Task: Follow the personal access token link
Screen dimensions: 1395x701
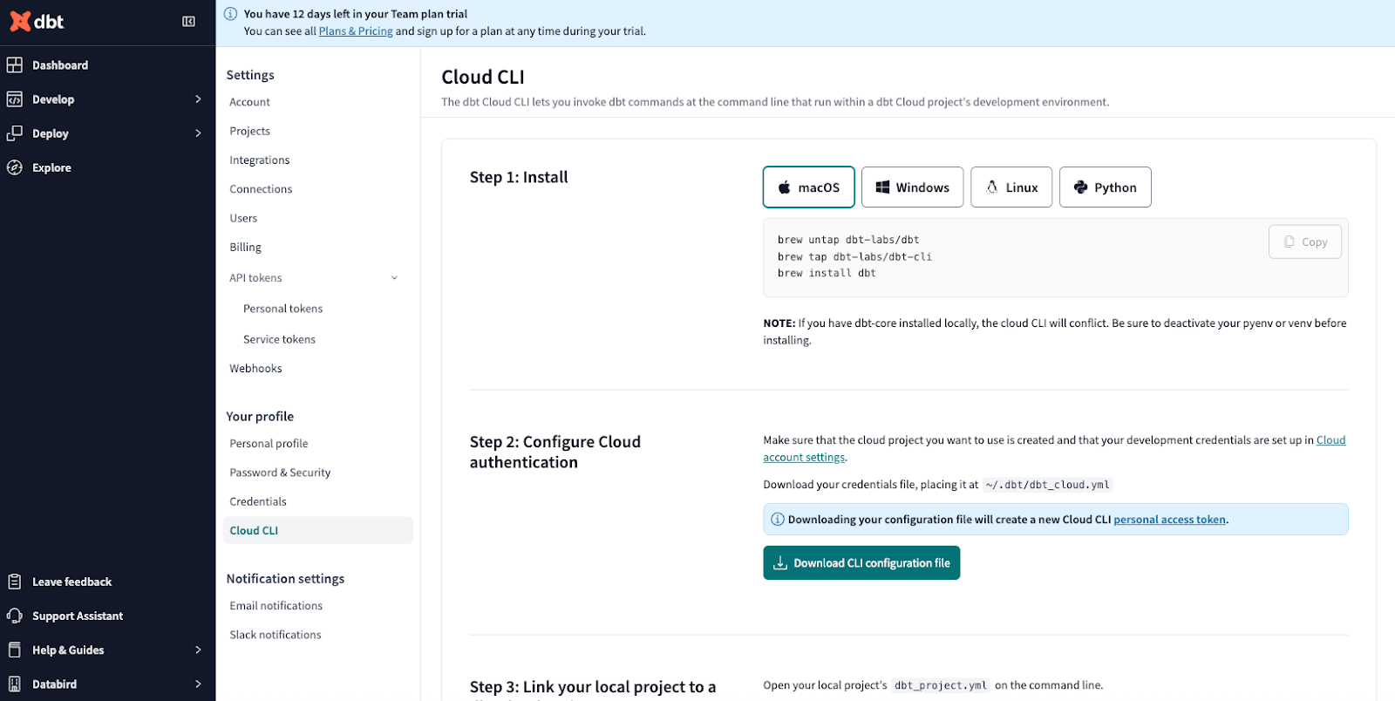Action: (x=1169, y=519)
